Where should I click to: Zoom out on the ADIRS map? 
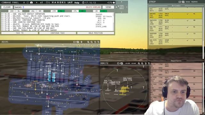[92, 42]
